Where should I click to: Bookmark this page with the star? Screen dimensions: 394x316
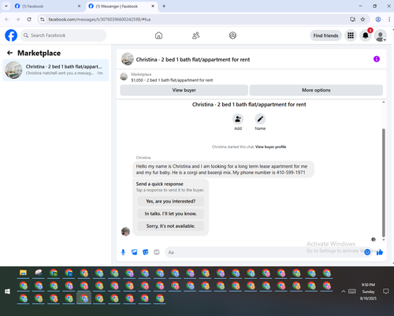tap(362, 19)
